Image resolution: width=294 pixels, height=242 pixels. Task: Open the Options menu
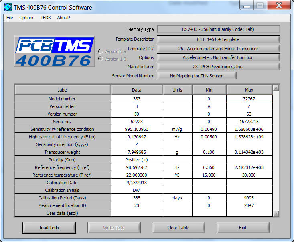coord(27,18)
